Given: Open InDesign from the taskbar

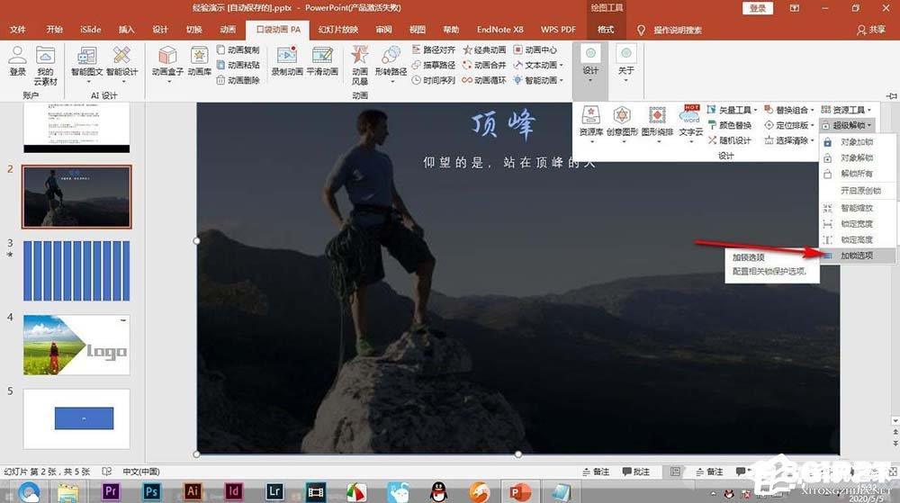Looking at the screenshot, I should point(233,491).
